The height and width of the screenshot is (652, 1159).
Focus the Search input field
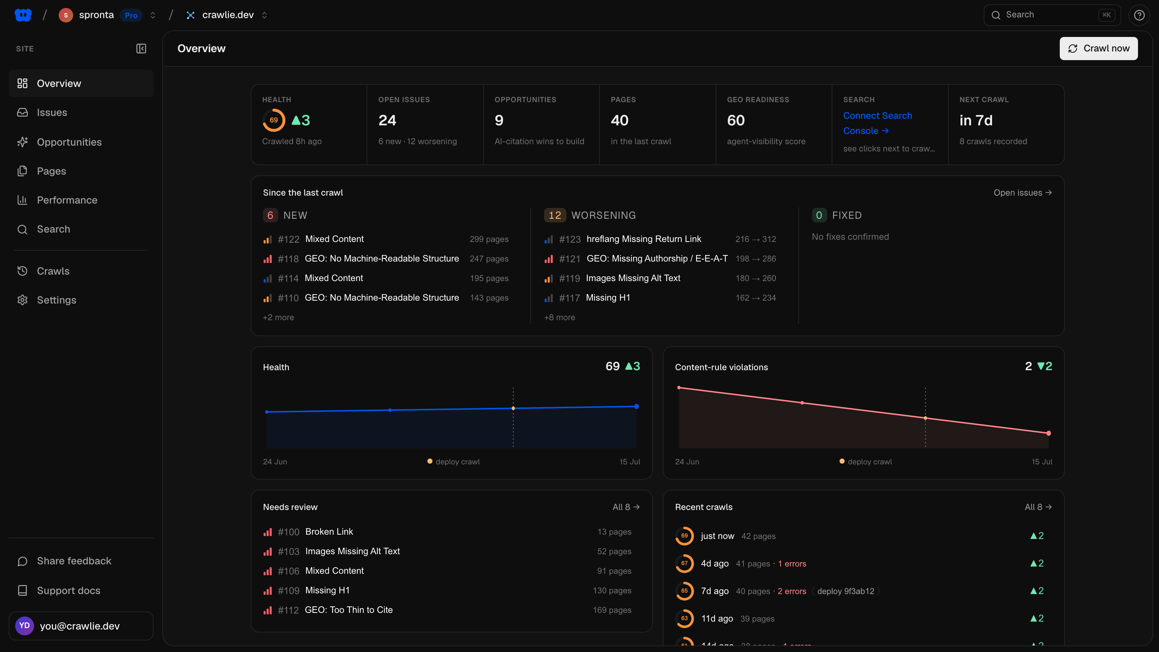(1052, 15)
